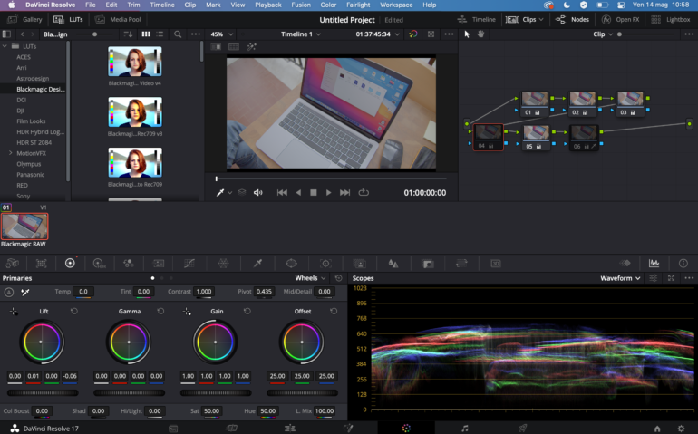Toggle the Open FX panel
This screenshot has width=698, height=434.
[620, 20]
